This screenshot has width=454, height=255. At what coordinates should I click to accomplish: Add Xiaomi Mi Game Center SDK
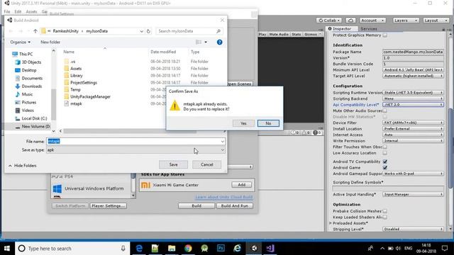pyautogui.click(x=241, y=185)
